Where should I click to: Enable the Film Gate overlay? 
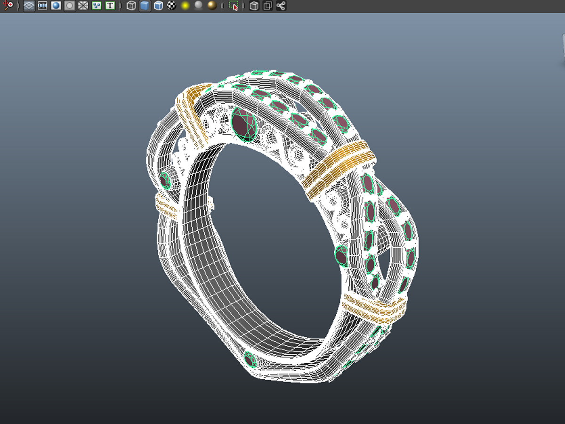[42, 6]
